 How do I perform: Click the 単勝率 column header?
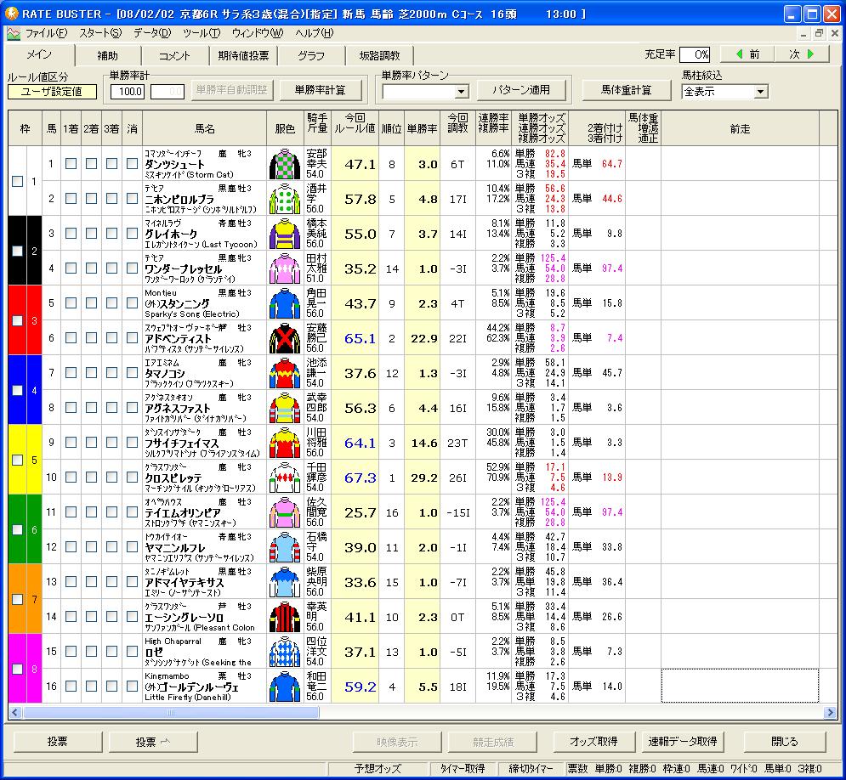[422, 129]
